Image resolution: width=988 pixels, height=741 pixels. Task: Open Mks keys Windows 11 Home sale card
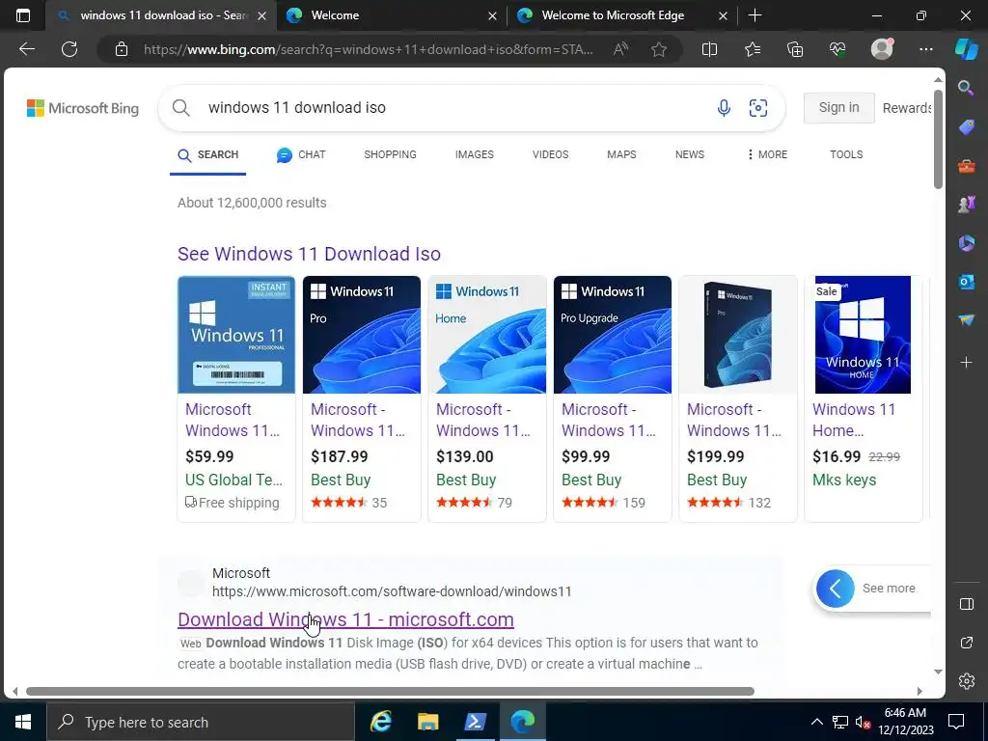[864, 398]
